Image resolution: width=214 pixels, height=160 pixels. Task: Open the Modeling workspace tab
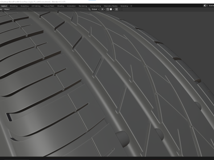click(x=13, y=6)
